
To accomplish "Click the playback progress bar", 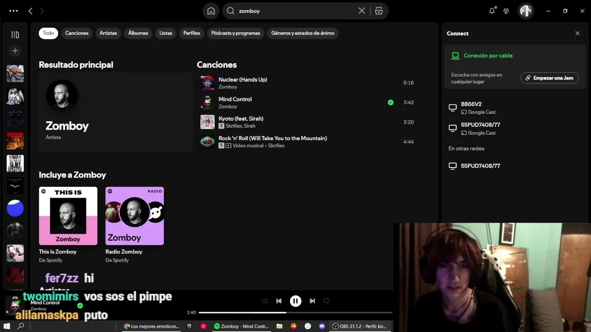I will [x=295, y=312].
